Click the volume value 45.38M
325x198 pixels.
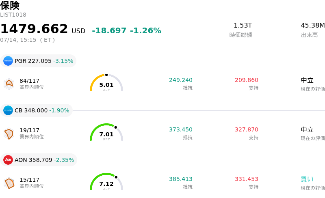pyautogui.click(x=313, y=25)
